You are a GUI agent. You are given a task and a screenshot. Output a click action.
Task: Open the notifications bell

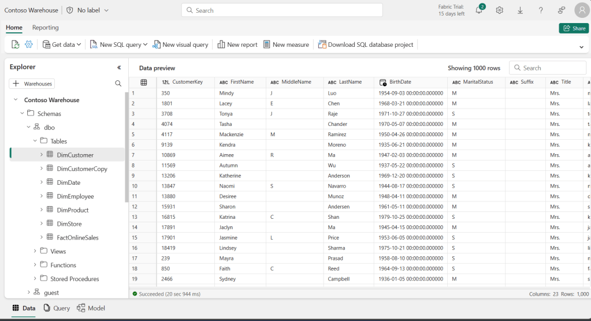(479, 10)
